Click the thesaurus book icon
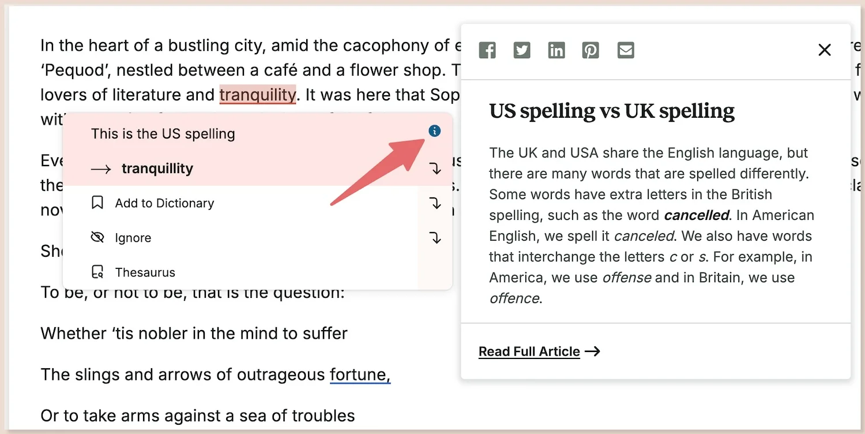 (x=97, y=271)
